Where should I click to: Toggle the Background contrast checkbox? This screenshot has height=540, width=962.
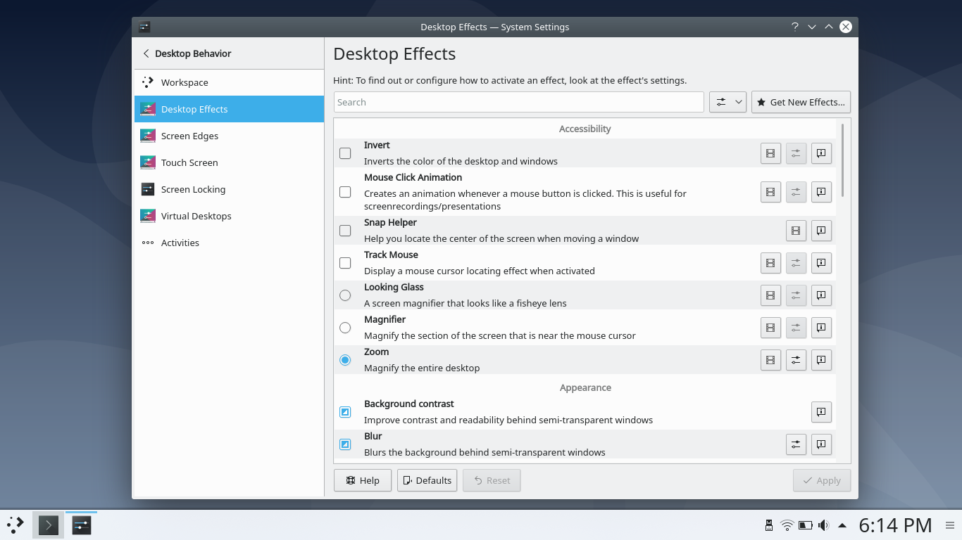click(x=345, y=412)
